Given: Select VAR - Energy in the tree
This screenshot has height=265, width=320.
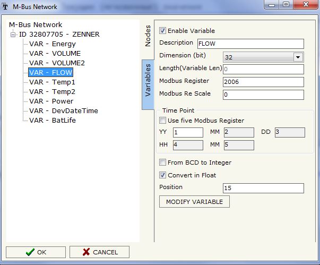Looking at the screenshot, I should pos(52,44).
